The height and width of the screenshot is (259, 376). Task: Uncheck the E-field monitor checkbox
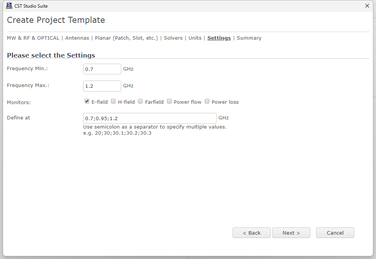[87, 101]
